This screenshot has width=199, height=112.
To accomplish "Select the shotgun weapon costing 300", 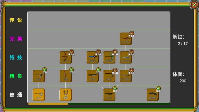I will (x=153, y=95).
